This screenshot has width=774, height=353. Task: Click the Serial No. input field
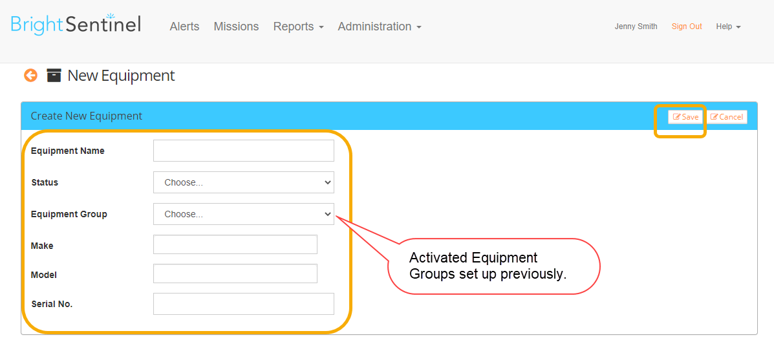pyautogui.click(x=244, y=304)
